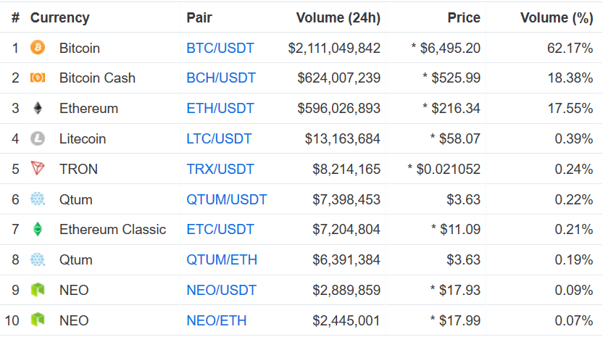Sort by the Currency column header

pyautogui.click(x=59, y=17)
